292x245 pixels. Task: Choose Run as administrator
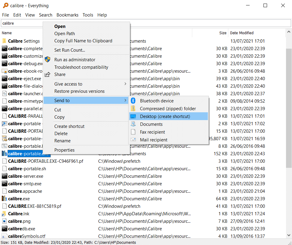pos(87,59)
